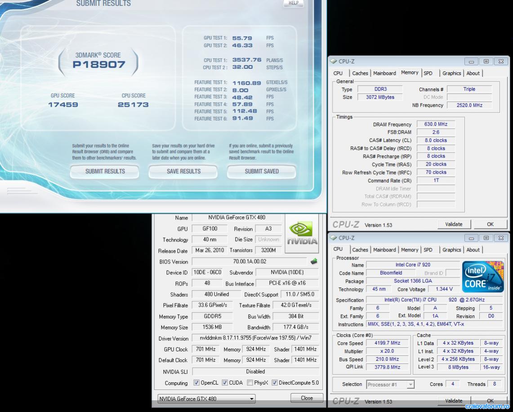This screenshot has height=412, width=513.
Task: Click Validate in CPU-Z Memory window
Action: [454, 224]
